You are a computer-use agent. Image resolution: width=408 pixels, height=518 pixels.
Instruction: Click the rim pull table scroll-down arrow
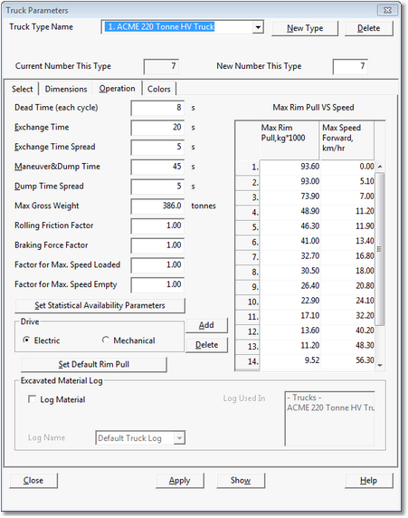[x=380, y=365]
